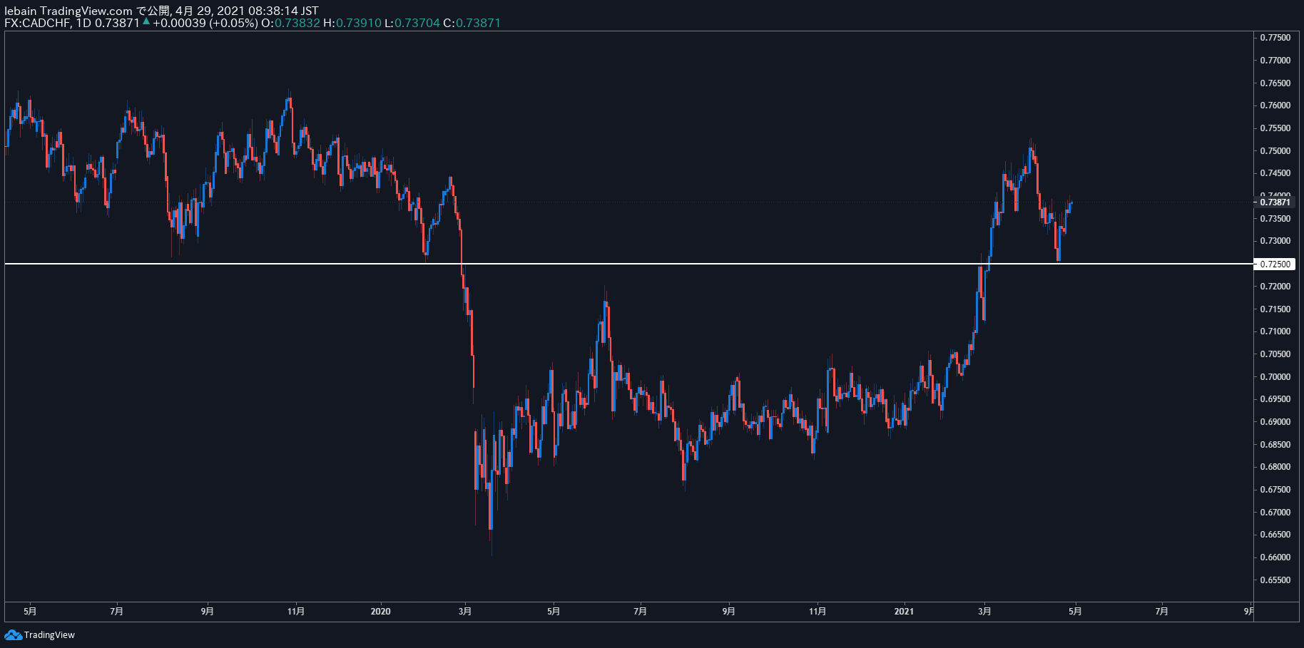The width and height of the screenshot is (1304, 648).
Task: Click the 0.65500 price scale label
Action: (1275, 580)
